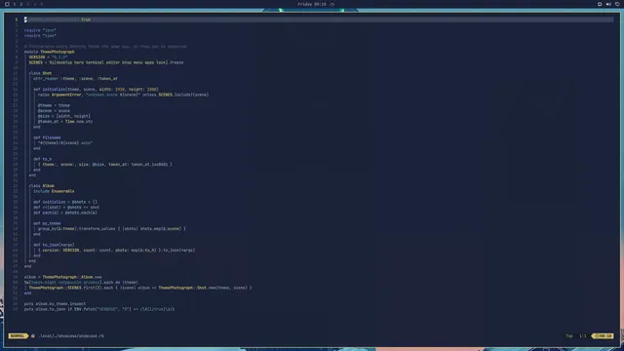Click the include Enumerable line
Screen dimensions: 624x351
(54, 191)
